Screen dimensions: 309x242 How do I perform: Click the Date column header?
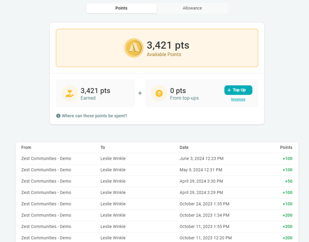coord(184,148)
